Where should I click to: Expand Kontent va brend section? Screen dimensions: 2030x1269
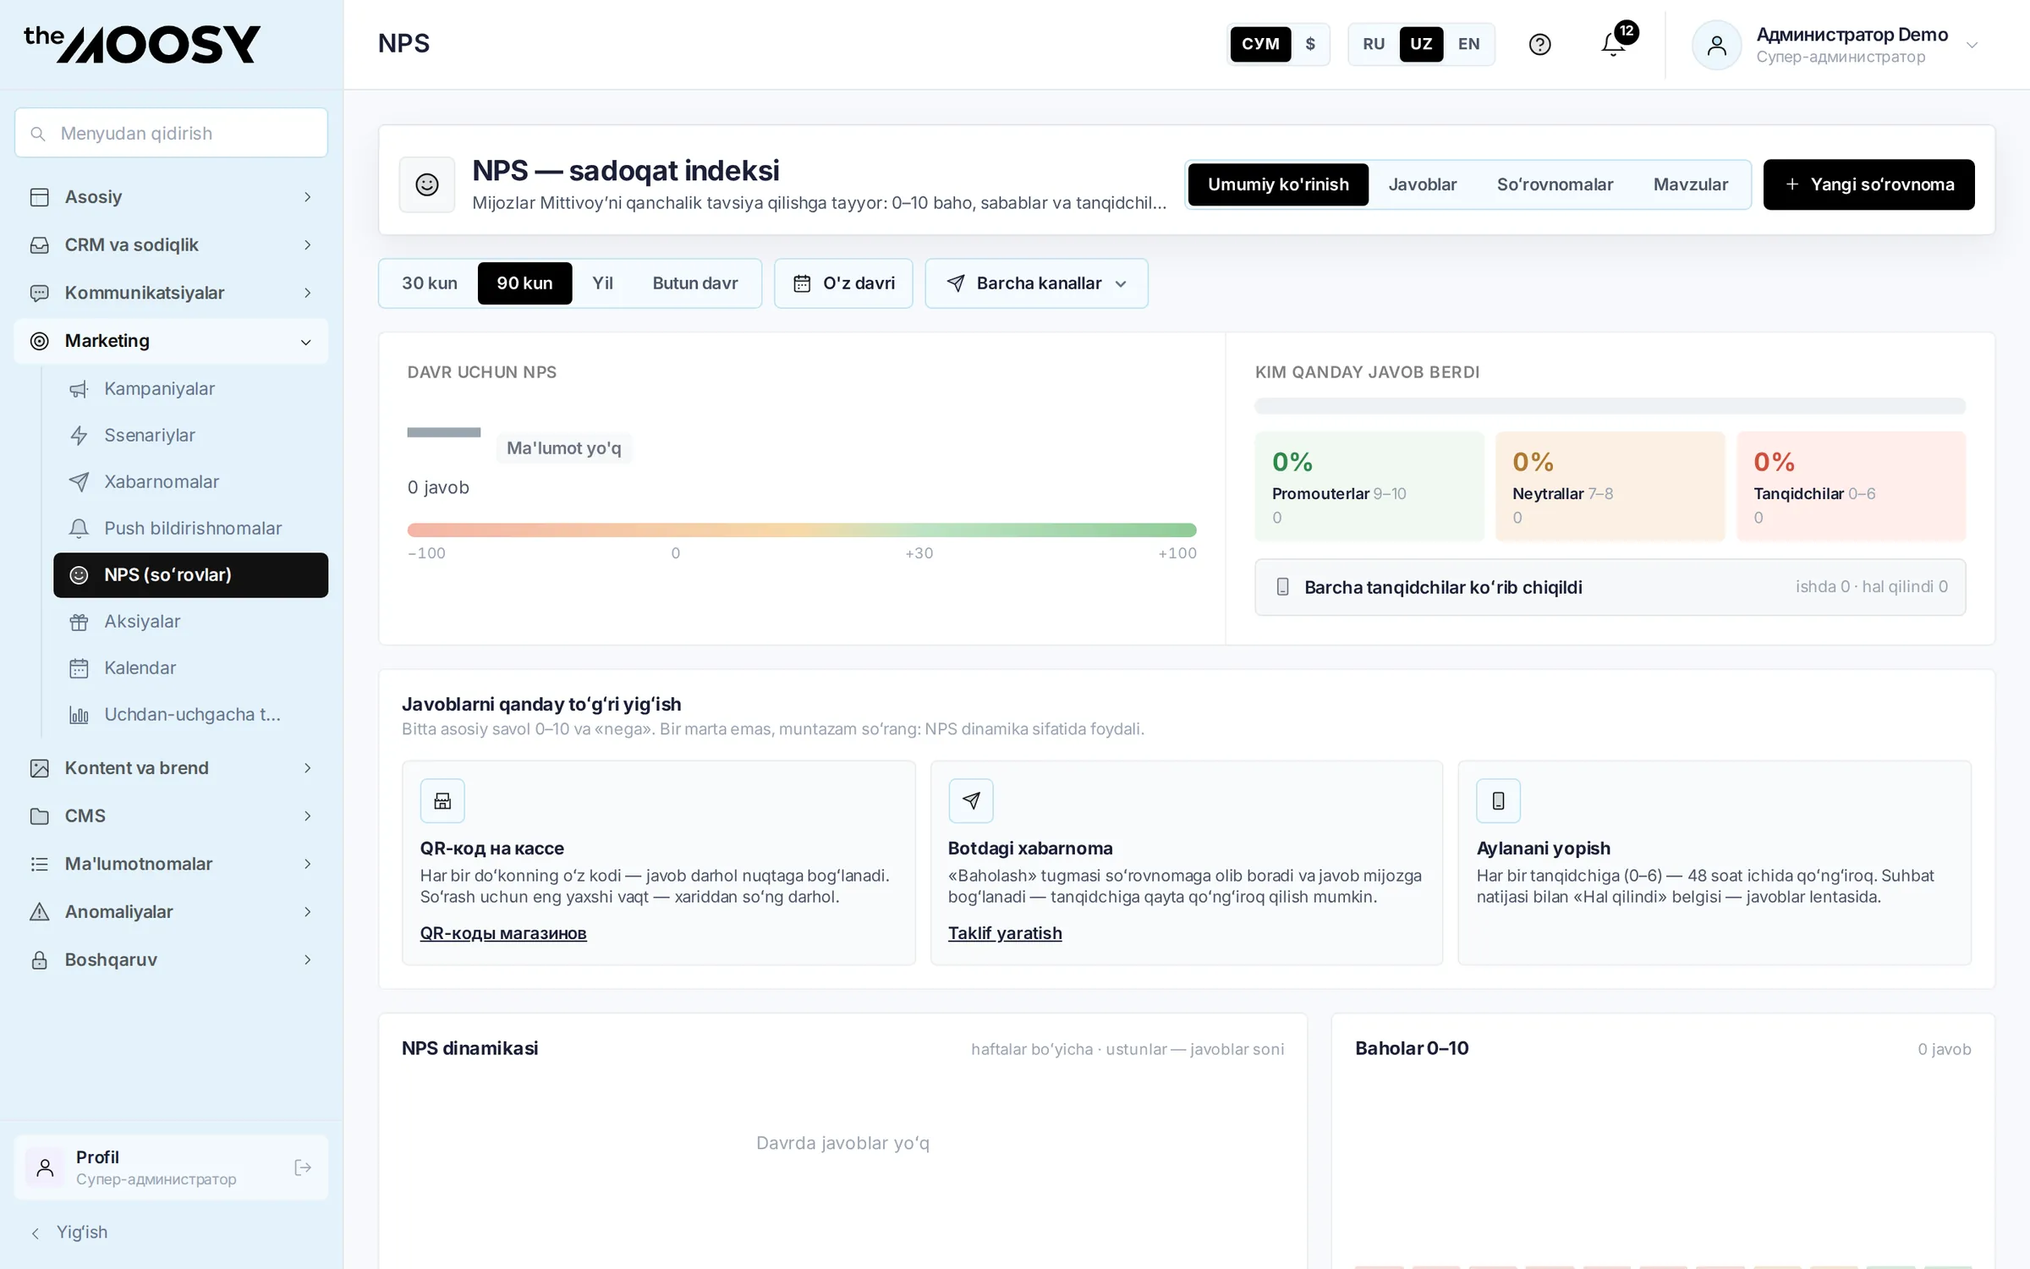pos(171,767)
